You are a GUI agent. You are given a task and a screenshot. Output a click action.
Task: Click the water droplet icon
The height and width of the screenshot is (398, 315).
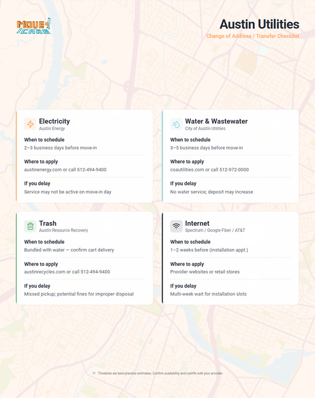pyautogui.click(x=176, y=124)
